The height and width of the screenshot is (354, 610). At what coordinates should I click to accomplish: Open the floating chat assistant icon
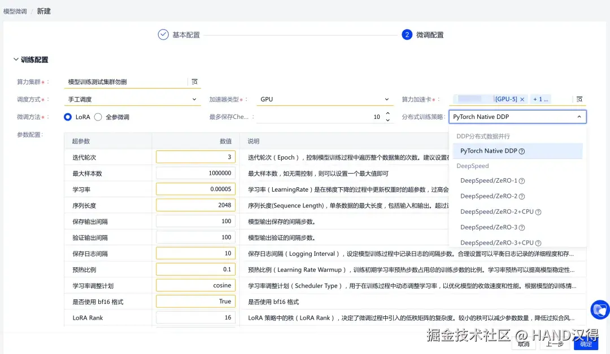pos(600,310)
